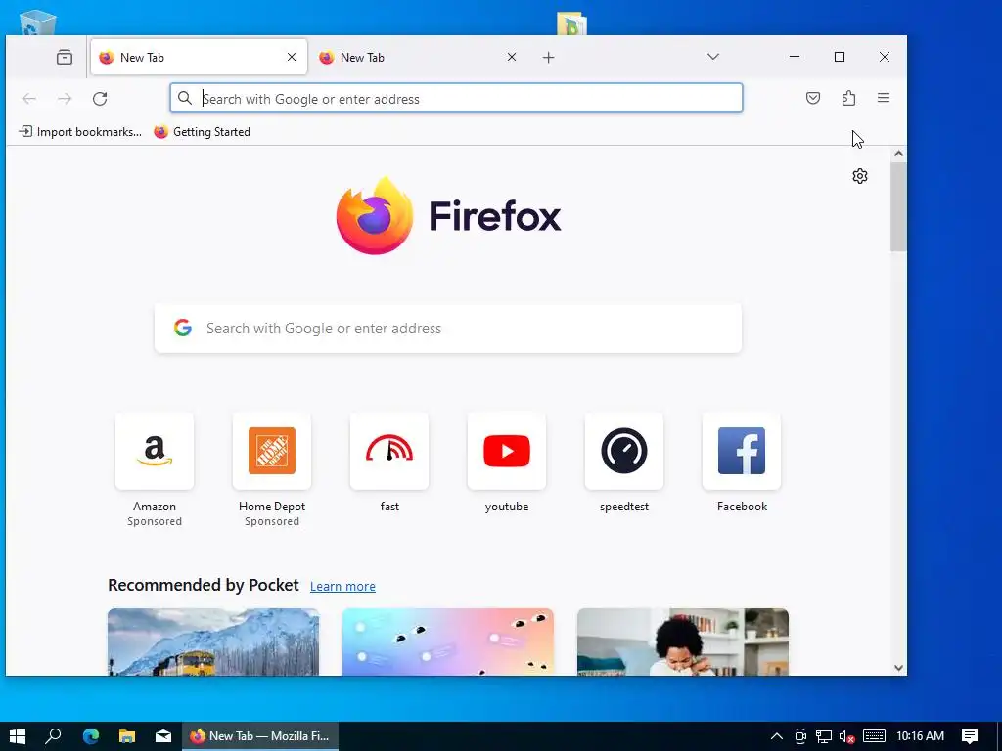Open the Save to Pocket icon

(813, 98)
